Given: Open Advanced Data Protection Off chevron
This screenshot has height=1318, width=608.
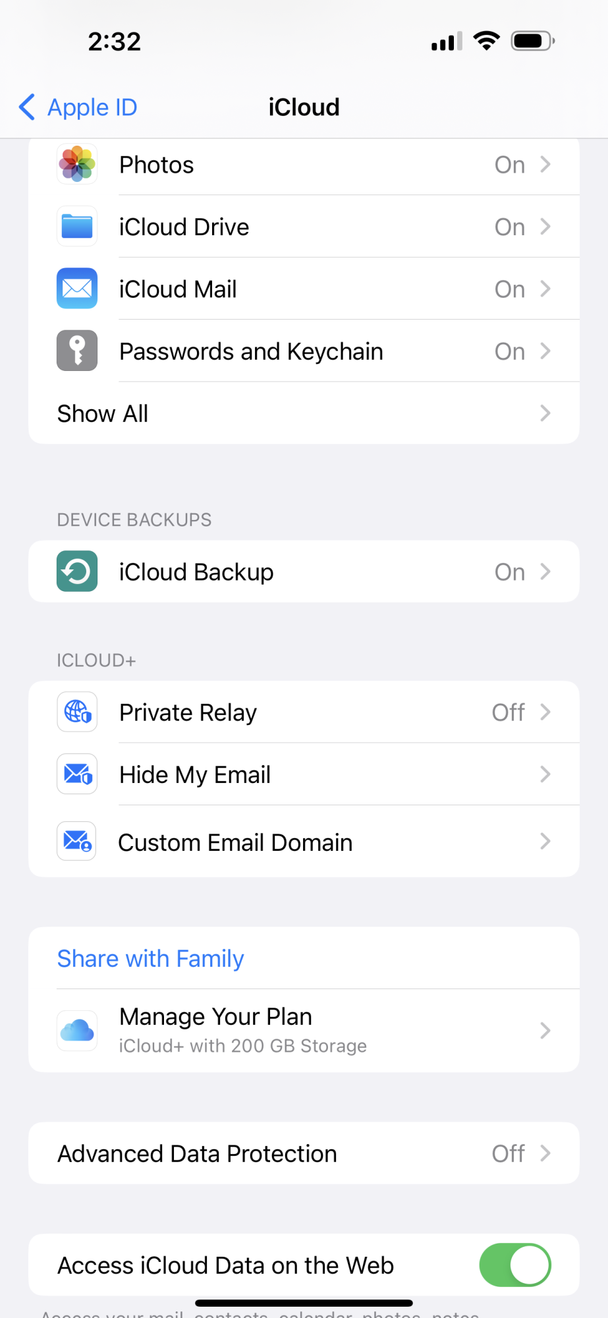Looking at the screenshot, I should click(545, 1153).
